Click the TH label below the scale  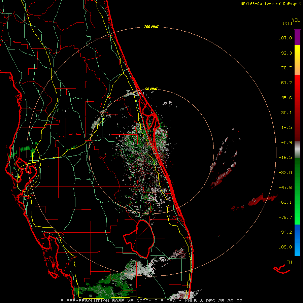(x=289, y=262)
